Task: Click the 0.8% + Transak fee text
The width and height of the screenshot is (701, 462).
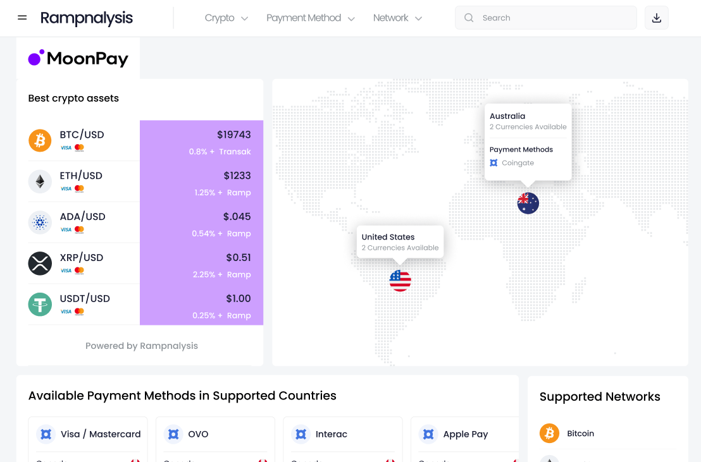Action: 220,152
